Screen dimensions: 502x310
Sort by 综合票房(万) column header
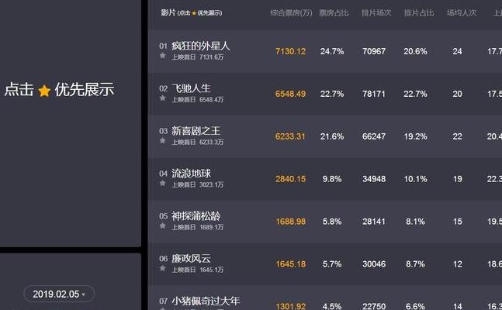[x=291, y=13]
